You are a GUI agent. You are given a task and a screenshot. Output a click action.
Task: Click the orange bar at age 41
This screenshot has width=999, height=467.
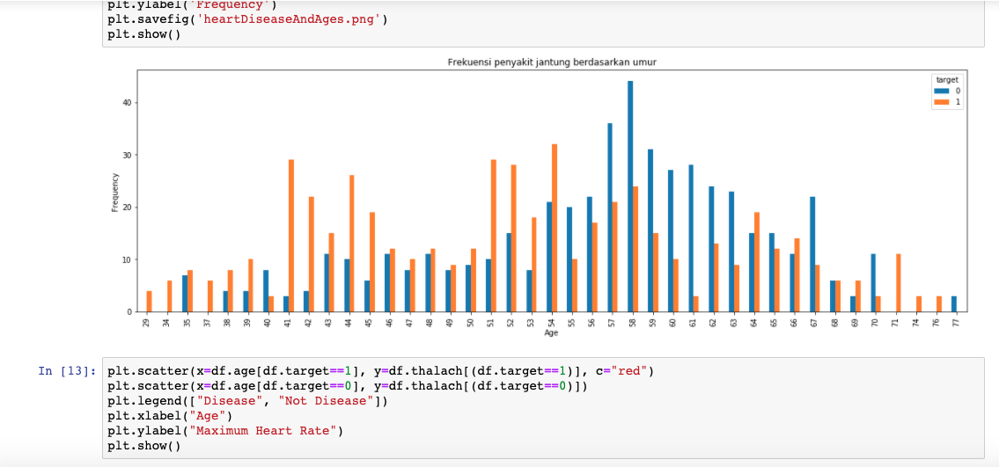tap(290, 236)
